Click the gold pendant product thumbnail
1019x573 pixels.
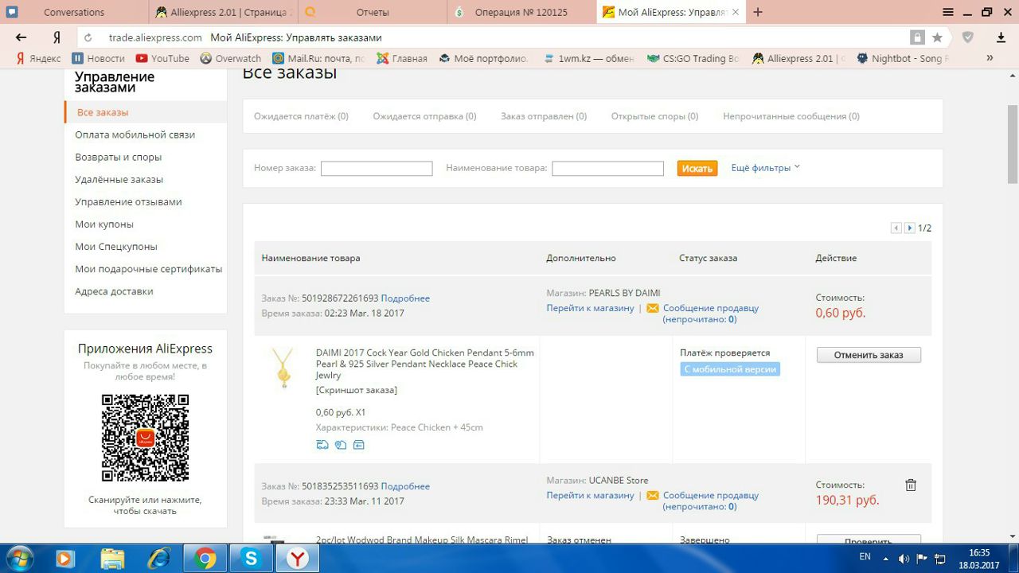283,368
